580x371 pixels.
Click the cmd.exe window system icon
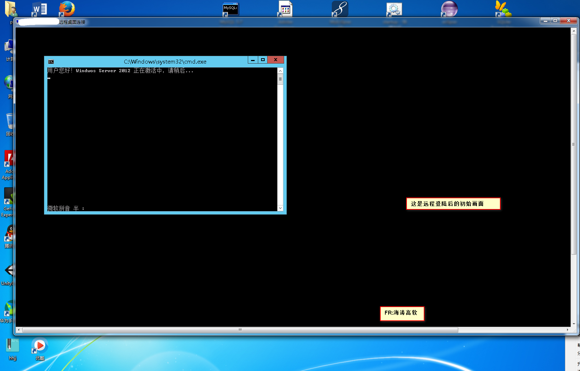coord(51,62)
